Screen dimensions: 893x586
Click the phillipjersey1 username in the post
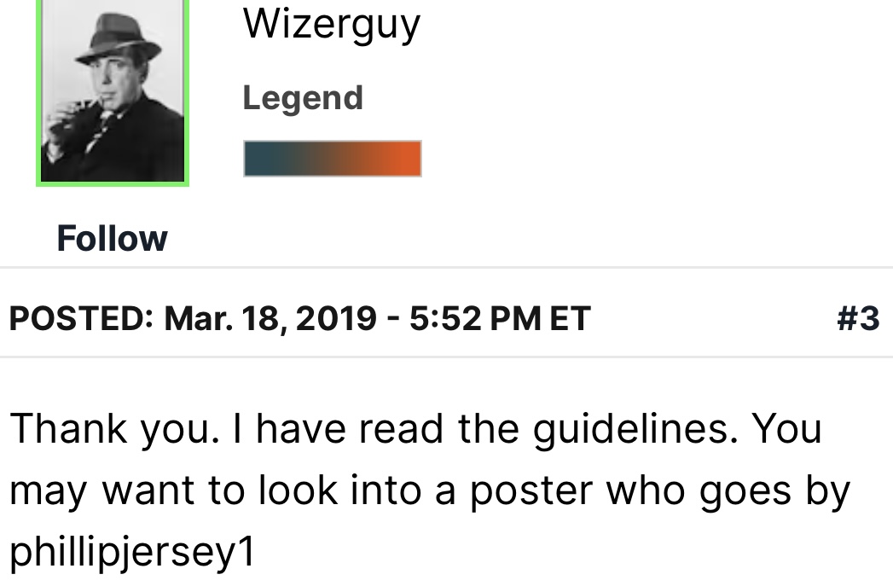coord(132,553)
